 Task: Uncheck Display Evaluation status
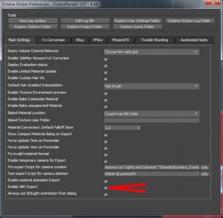pyautogui.click(x=106, y=66)
